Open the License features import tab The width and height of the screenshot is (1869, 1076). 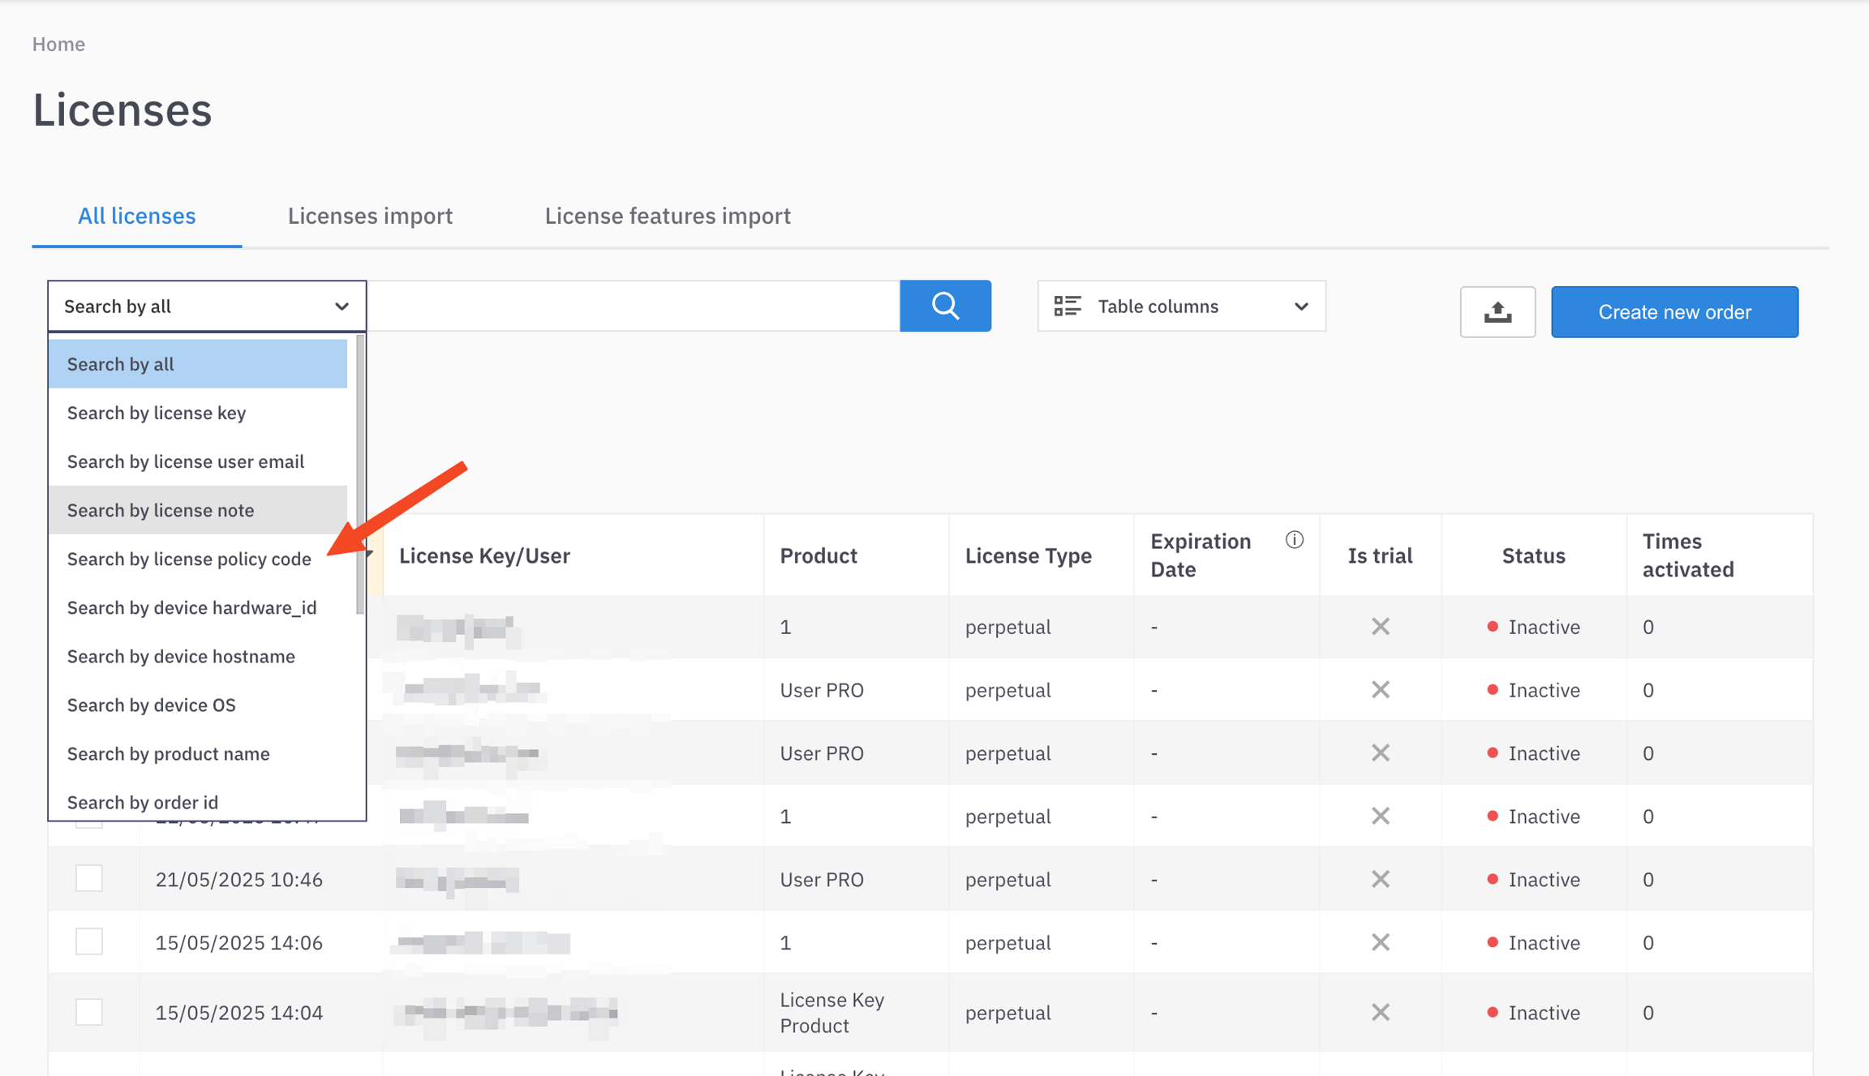(x=667, y=216)
